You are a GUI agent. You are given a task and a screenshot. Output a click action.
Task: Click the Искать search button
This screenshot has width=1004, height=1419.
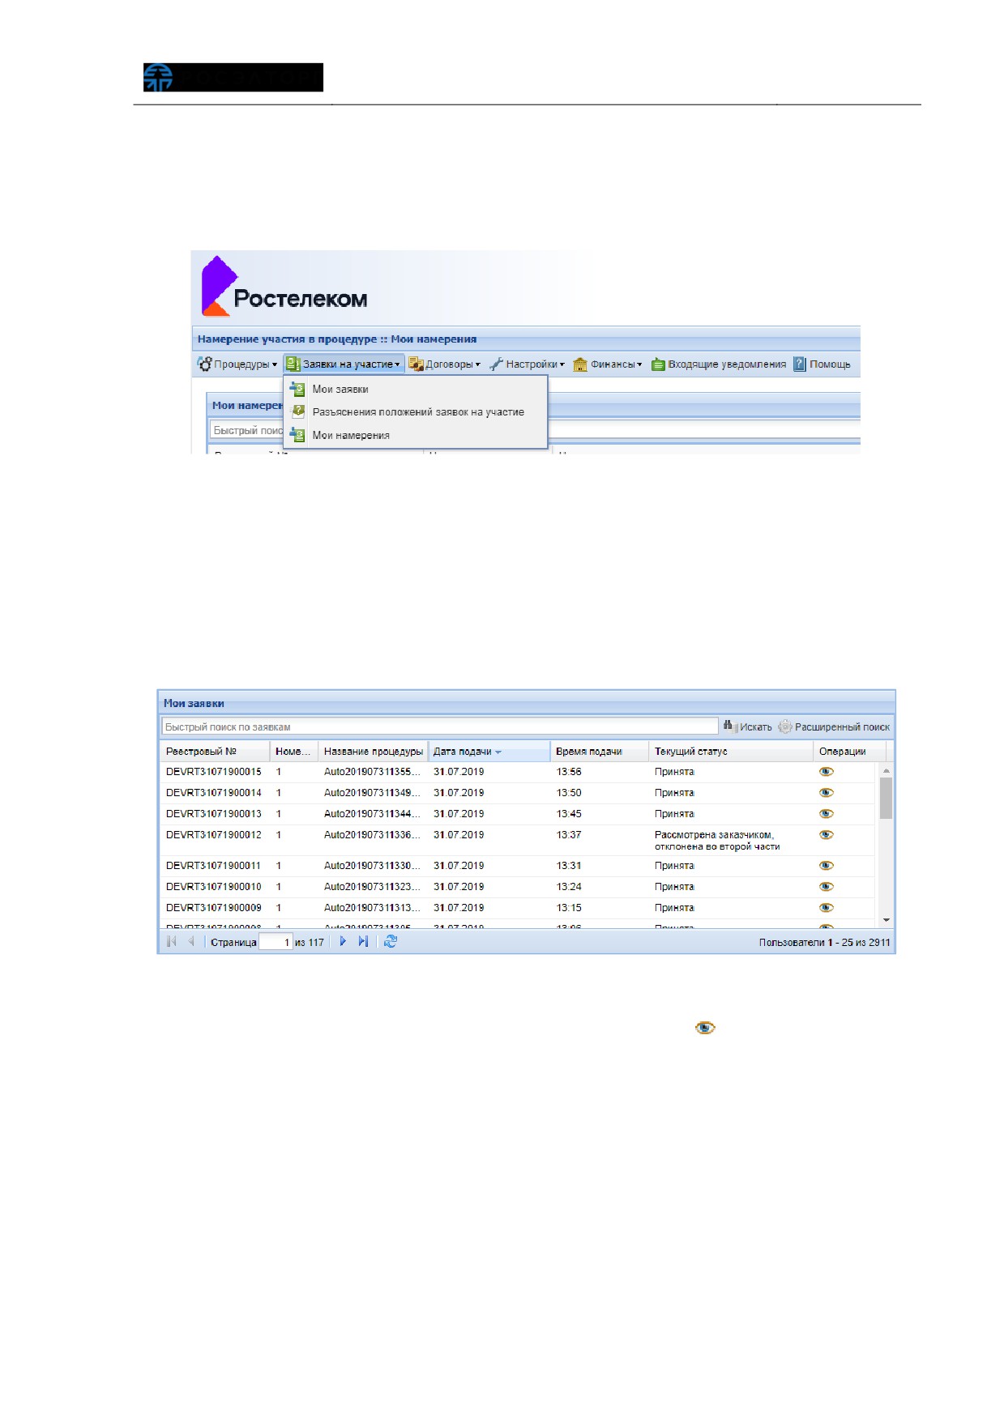[747, 727]
